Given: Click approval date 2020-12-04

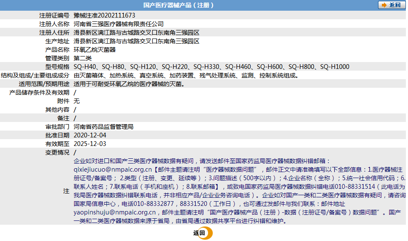Looking at the screenshot, I should pyautogui.click(x=90, y=135).
